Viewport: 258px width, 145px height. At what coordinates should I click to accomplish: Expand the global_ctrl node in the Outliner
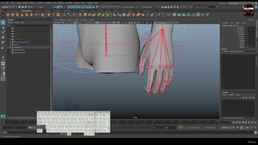pos(10,47)
